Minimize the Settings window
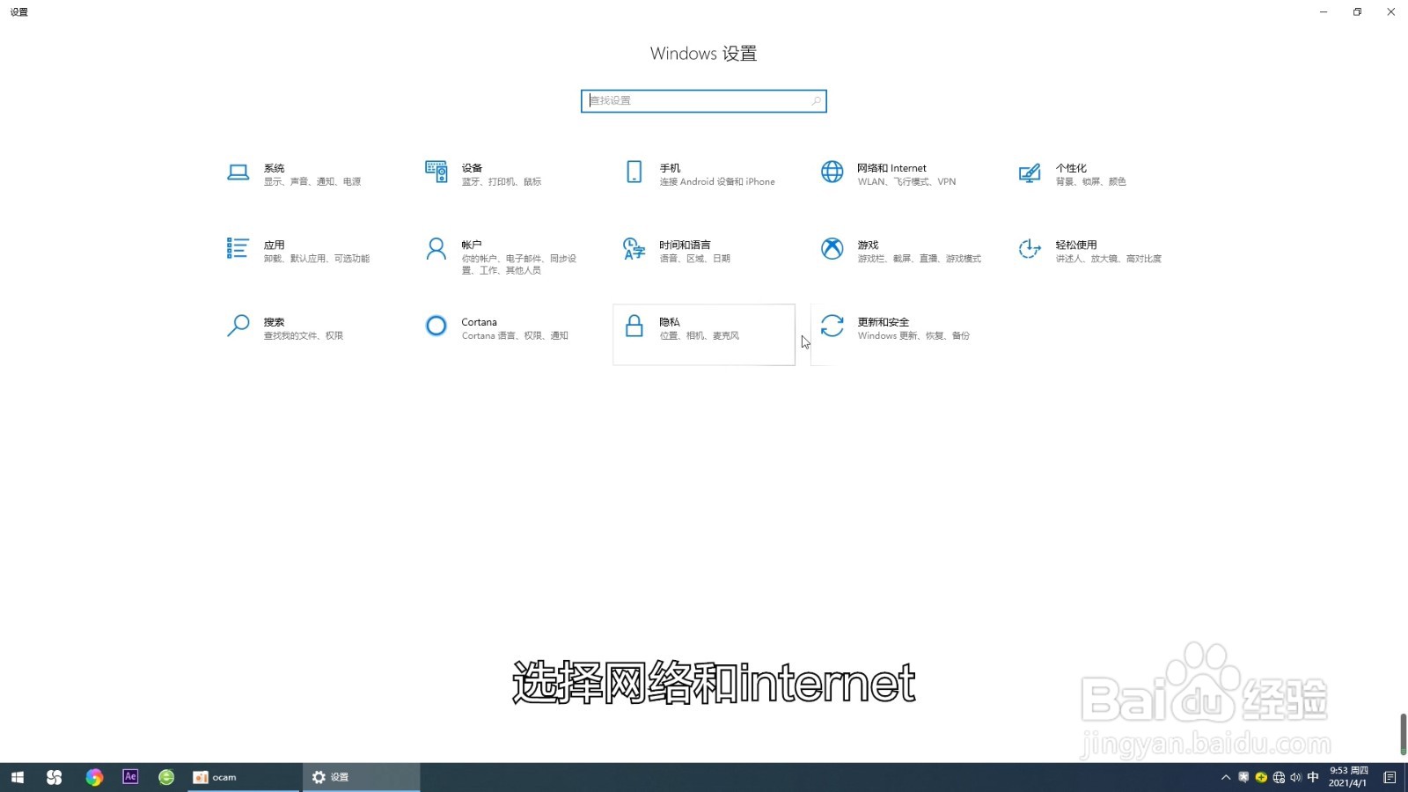The image size is (1408, 792). tap(1324, 12)
